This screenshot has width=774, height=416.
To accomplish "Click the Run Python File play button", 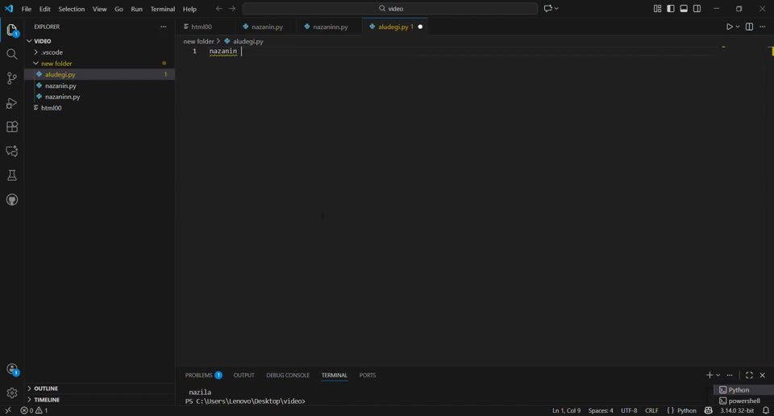I will click(x=729, y=27).
